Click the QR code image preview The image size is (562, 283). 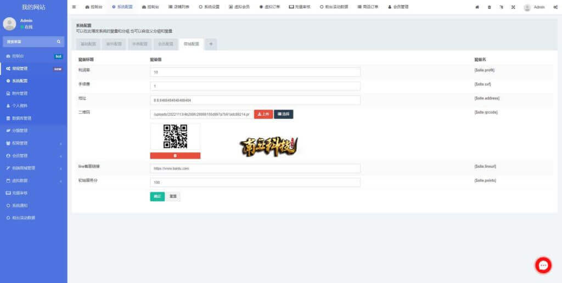pos(175,137)
